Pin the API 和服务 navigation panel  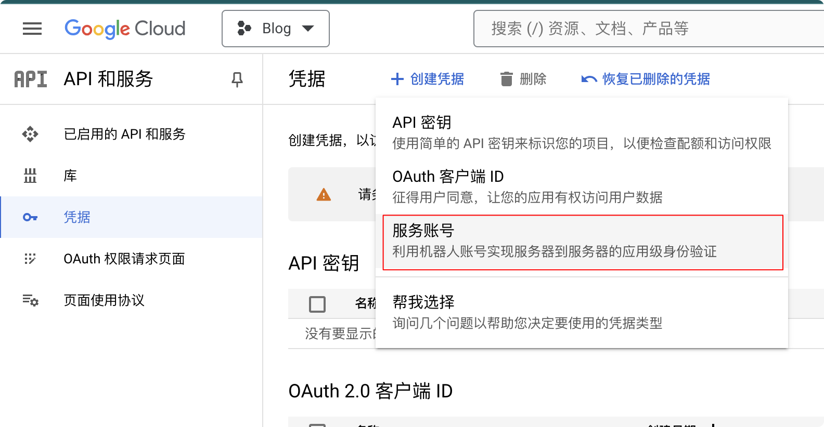point(237,79)
